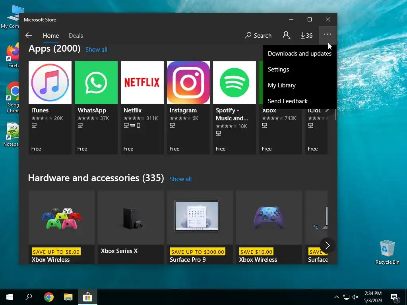Click the iTunes app title text
This screenshot has height=305, width=407.
[x=40, y=110]
